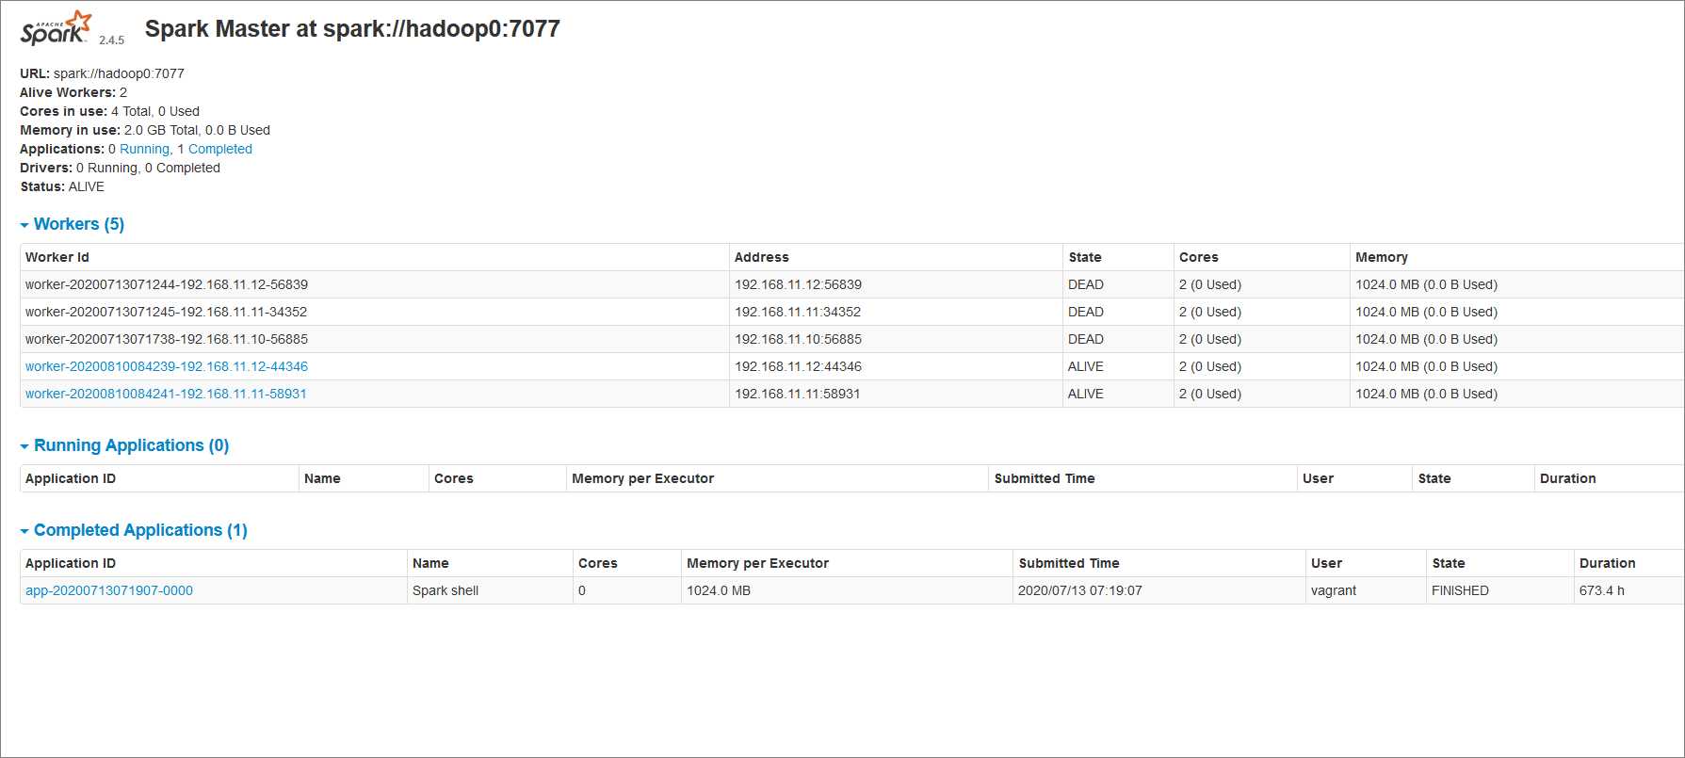The image size is (1685, 758).
Task: Click the Status: ALIVE line
Action: [x=62, y=186]
